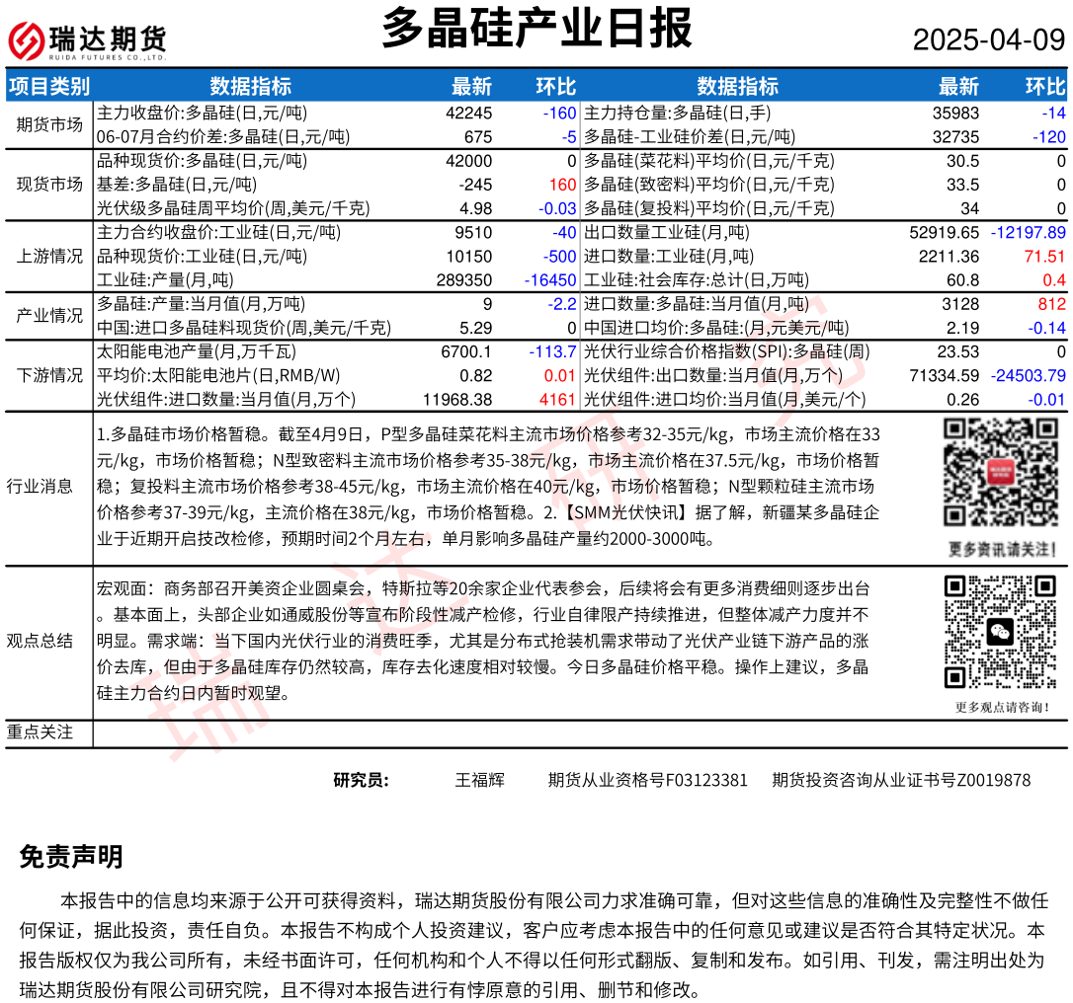
Task: Click 品种现货价:多晶硅 value 42000
Action: pos(468,161)
